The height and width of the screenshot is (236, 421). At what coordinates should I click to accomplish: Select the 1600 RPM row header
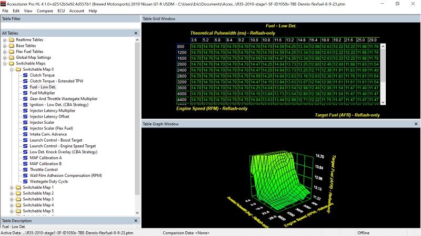(183, 58)
